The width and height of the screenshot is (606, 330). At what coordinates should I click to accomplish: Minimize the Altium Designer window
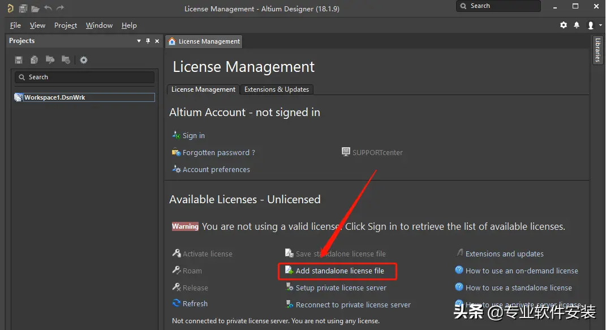tap(555, 7)
